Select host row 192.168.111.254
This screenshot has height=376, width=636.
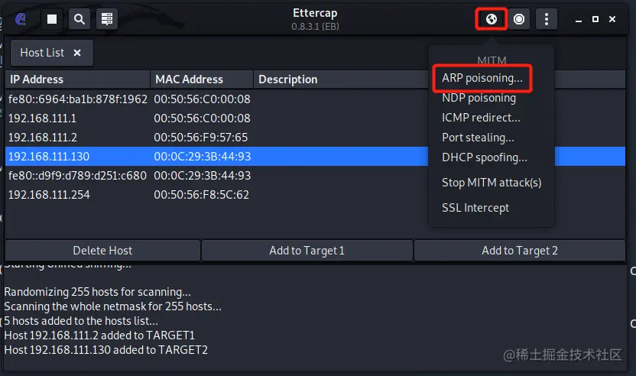click(x=49, y=194)
